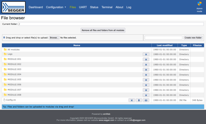This screenshot has height=124, width=206.
Task: Delete the Config.ini file
Action: (132, 100)
